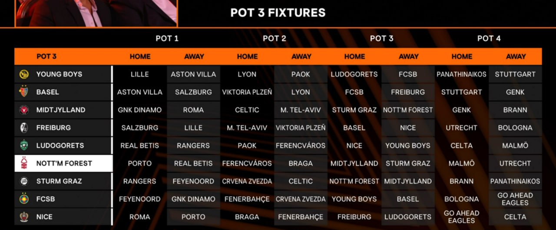
Task: Click the YOUNG BOYS team name
Action: coord(59,74)
